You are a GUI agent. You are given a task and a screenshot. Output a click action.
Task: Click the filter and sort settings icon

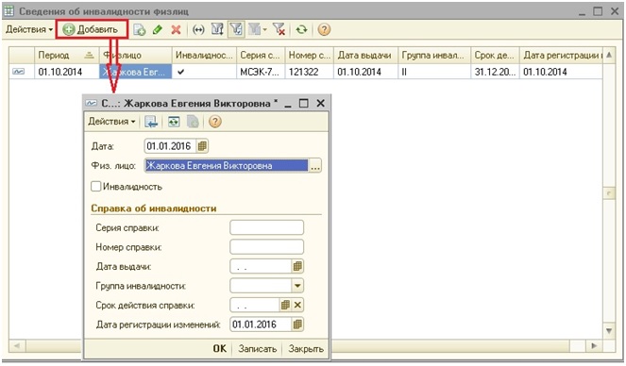pyautogui.click(x=217, y=29)
